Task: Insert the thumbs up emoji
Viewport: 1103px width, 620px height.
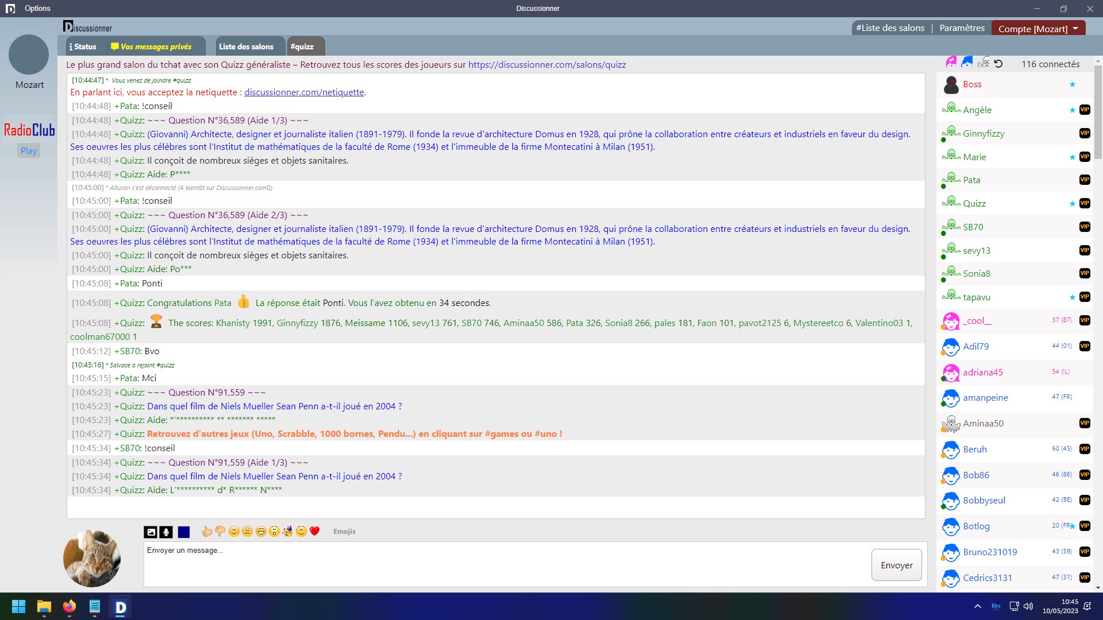Action: coord(207,532)
